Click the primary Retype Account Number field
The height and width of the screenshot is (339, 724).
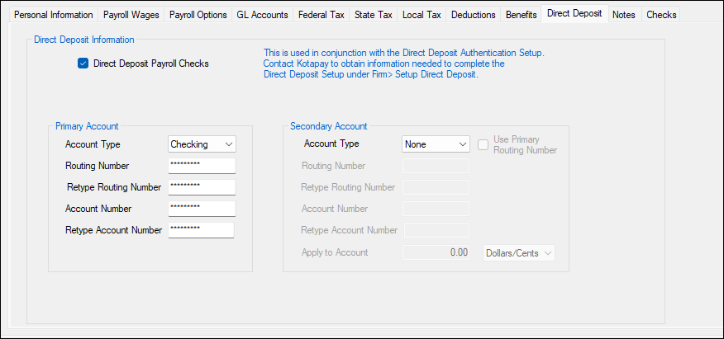(x=201, y=230)
